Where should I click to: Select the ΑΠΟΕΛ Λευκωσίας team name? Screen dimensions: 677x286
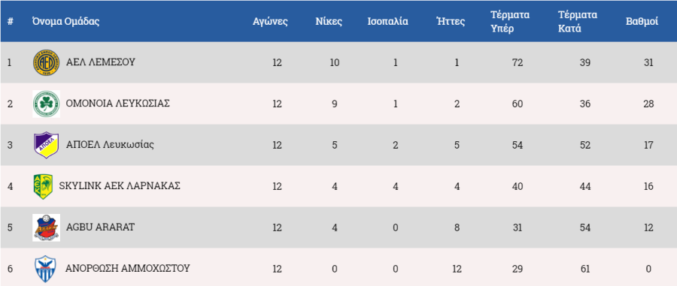coord(110,145)
